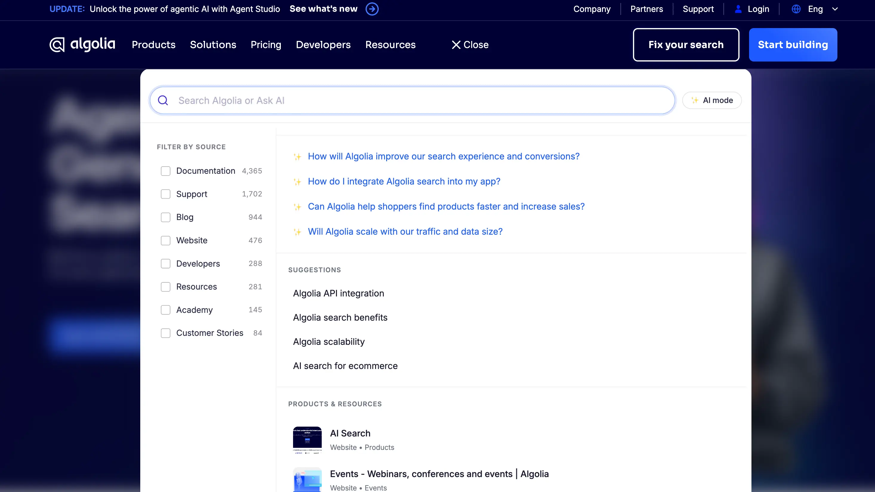Select suggestion AI search for ecommerce

point(345,366)
